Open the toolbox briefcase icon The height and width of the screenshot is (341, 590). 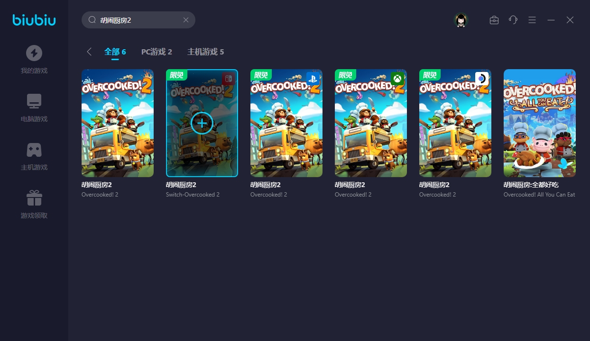tap(494, 20)
